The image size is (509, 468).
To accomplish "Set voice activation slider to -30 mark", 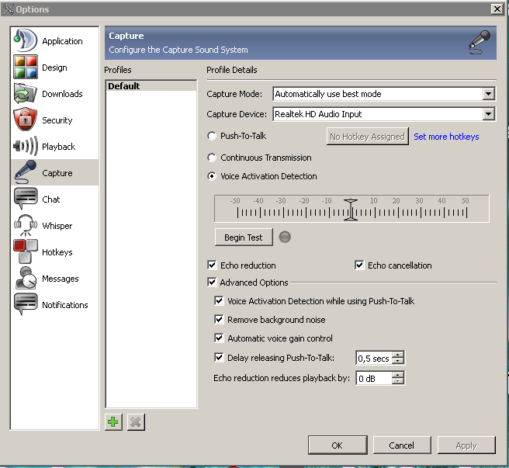I will [283, 213].
